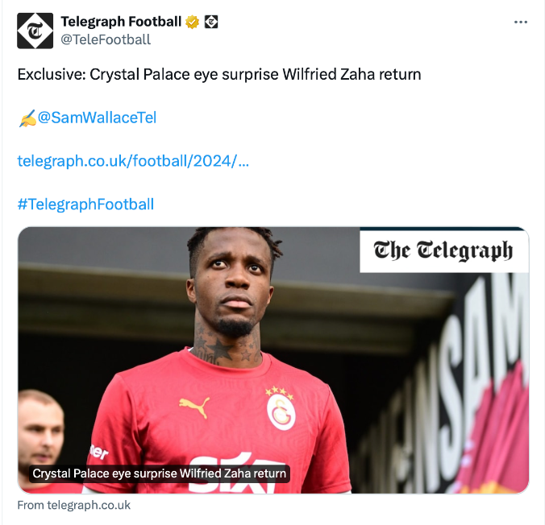Screen dimensions: 545x525
Task: Open the three-dot more options menu
Action: click(x=521, y=23)
